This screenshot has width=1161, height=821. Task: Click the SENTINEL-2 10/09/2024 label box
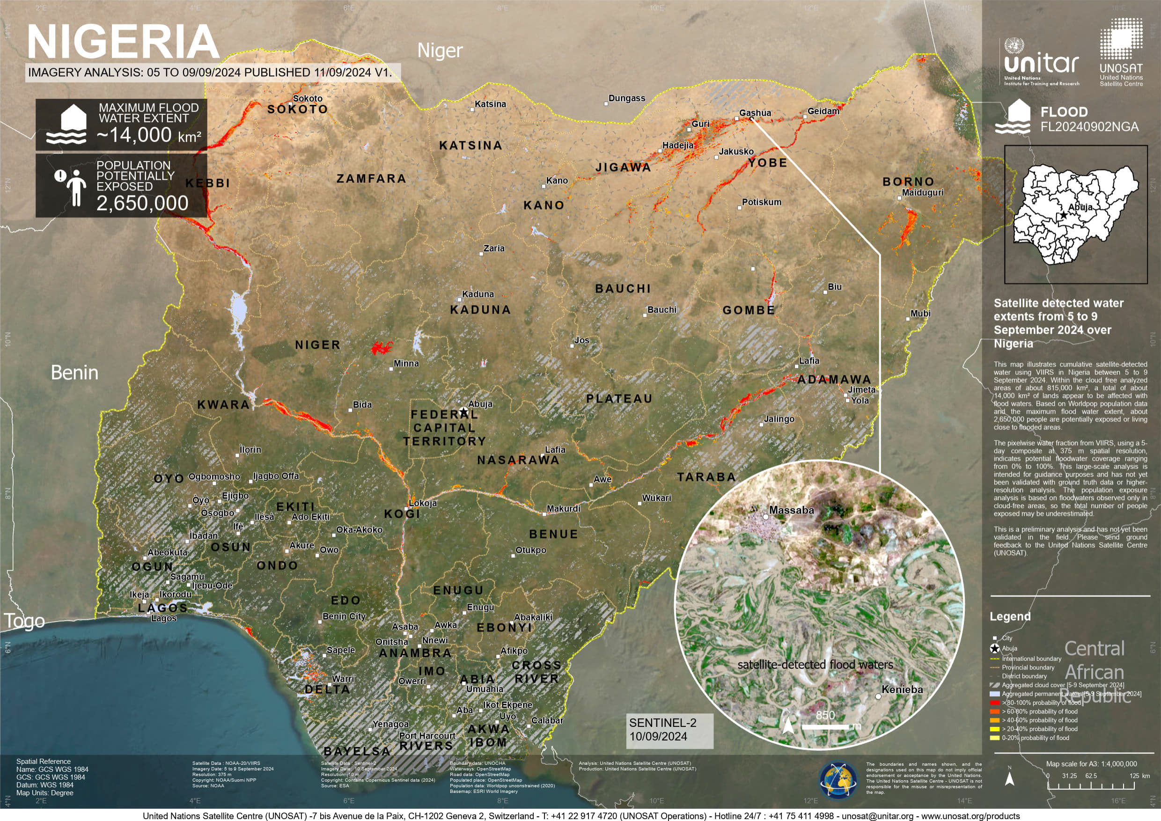[x=669, y=731]
